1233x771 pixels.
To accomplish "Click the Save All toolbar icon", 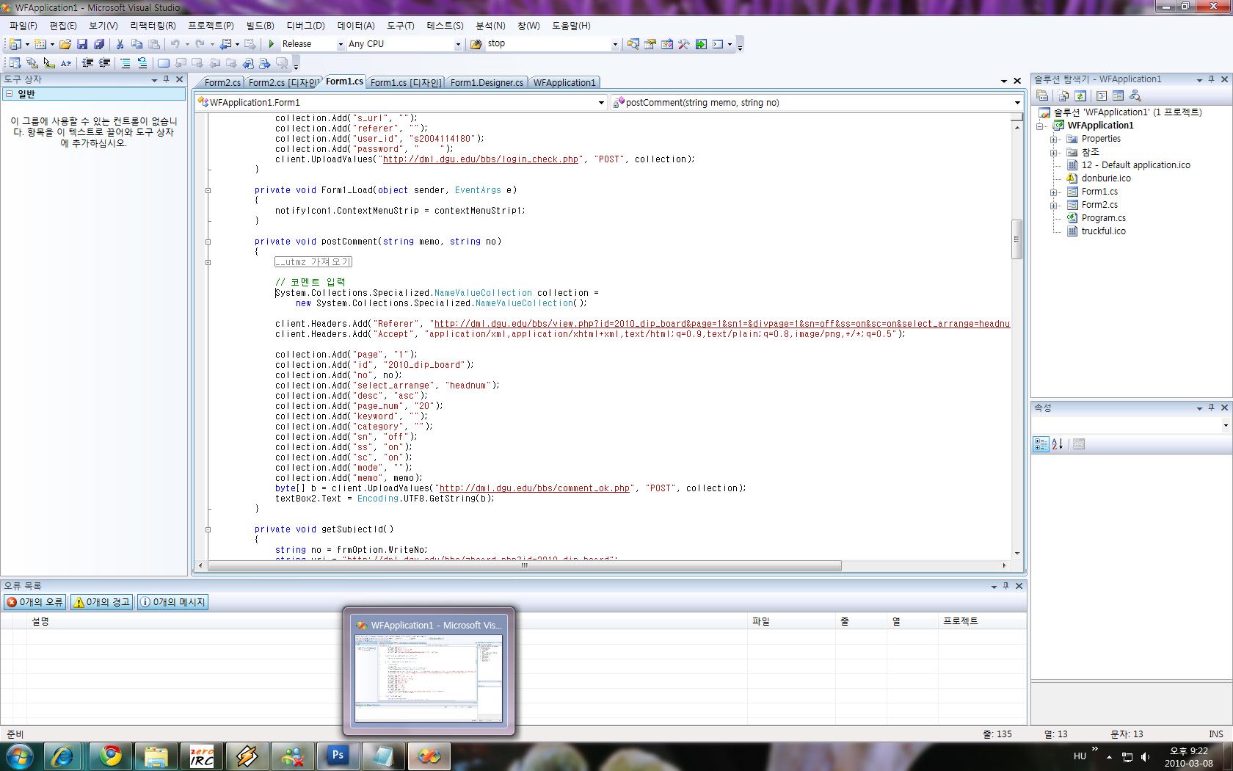I will [99, 44].
